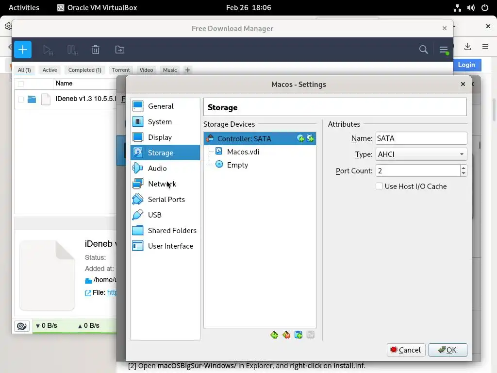Cancel the Macos settings dialog
Image resolution: width=497 pixels, height=373 pixels.
coord(406,350)
